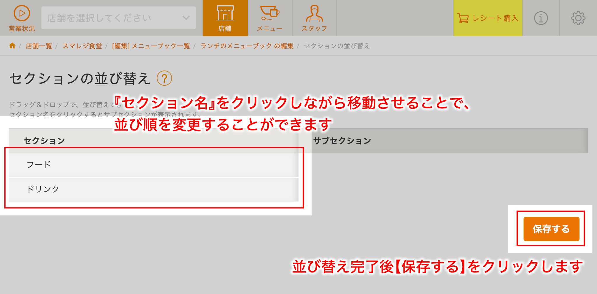Open the スタッフ person icon tab
The height and width of the screenshot is (294, 597).
coord(314,13)
